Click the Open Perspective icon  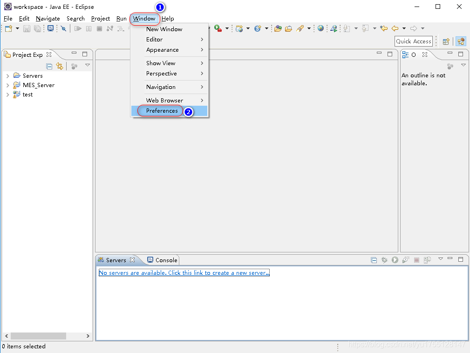(446, 41)
